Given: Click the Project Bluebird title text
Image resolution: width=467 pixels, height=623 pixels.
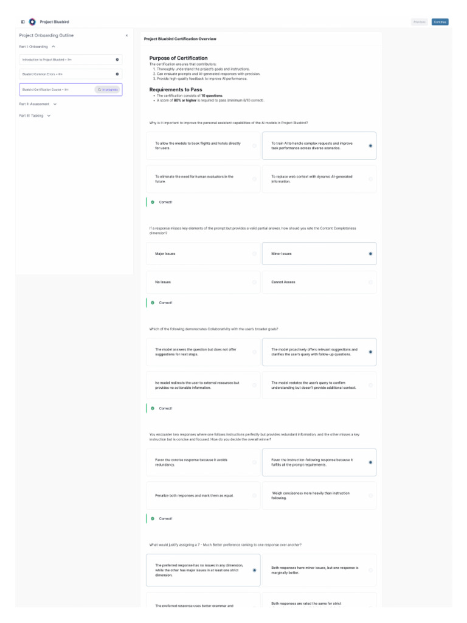Looking at the screenshot, I should 54,22.
